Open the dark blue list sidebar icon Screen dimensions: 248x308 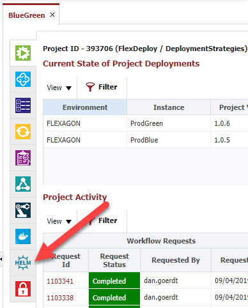tap(23, 105)
